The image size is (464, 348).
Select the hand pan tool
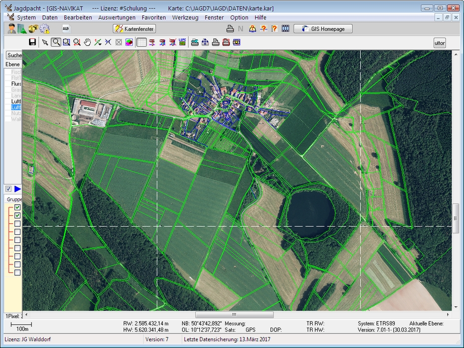point(87,43)
